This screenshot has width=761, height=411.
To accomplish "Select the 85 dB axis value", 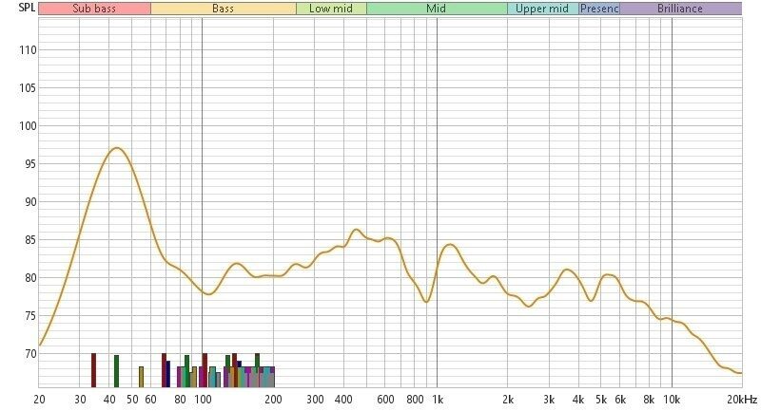I will (30, 240).
